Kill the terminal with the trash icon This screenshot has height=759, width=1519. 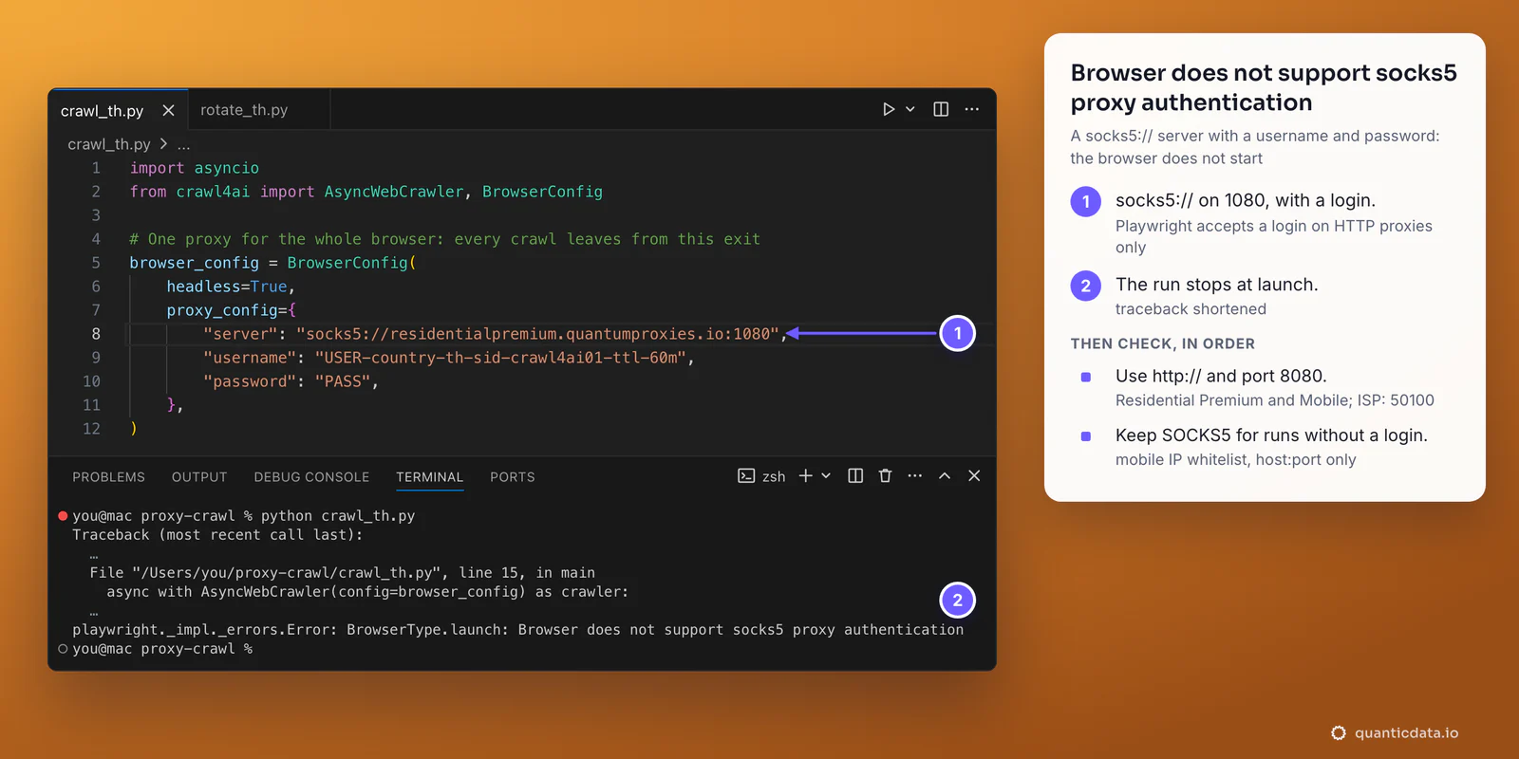click(885, 475)
